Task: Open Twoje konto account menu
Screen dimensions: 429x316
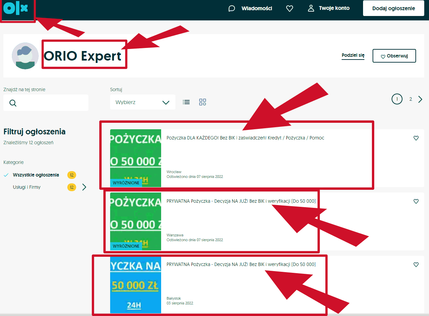Action: pos(329,9)
